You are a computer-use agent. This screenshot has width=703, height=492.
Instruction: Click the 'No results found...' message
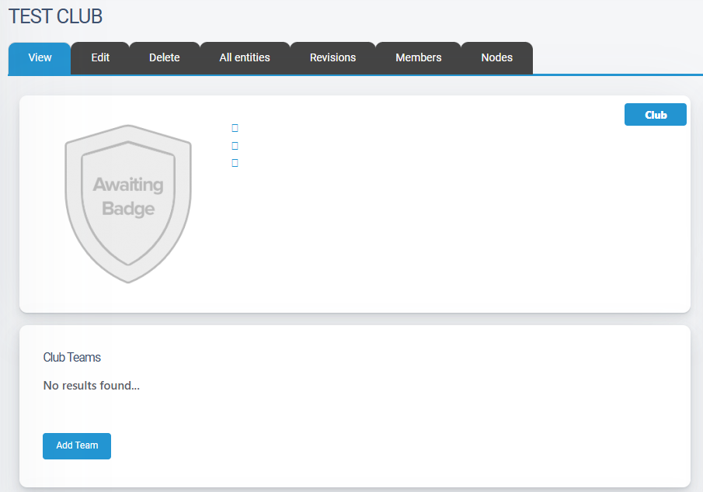tap(91, 386)
